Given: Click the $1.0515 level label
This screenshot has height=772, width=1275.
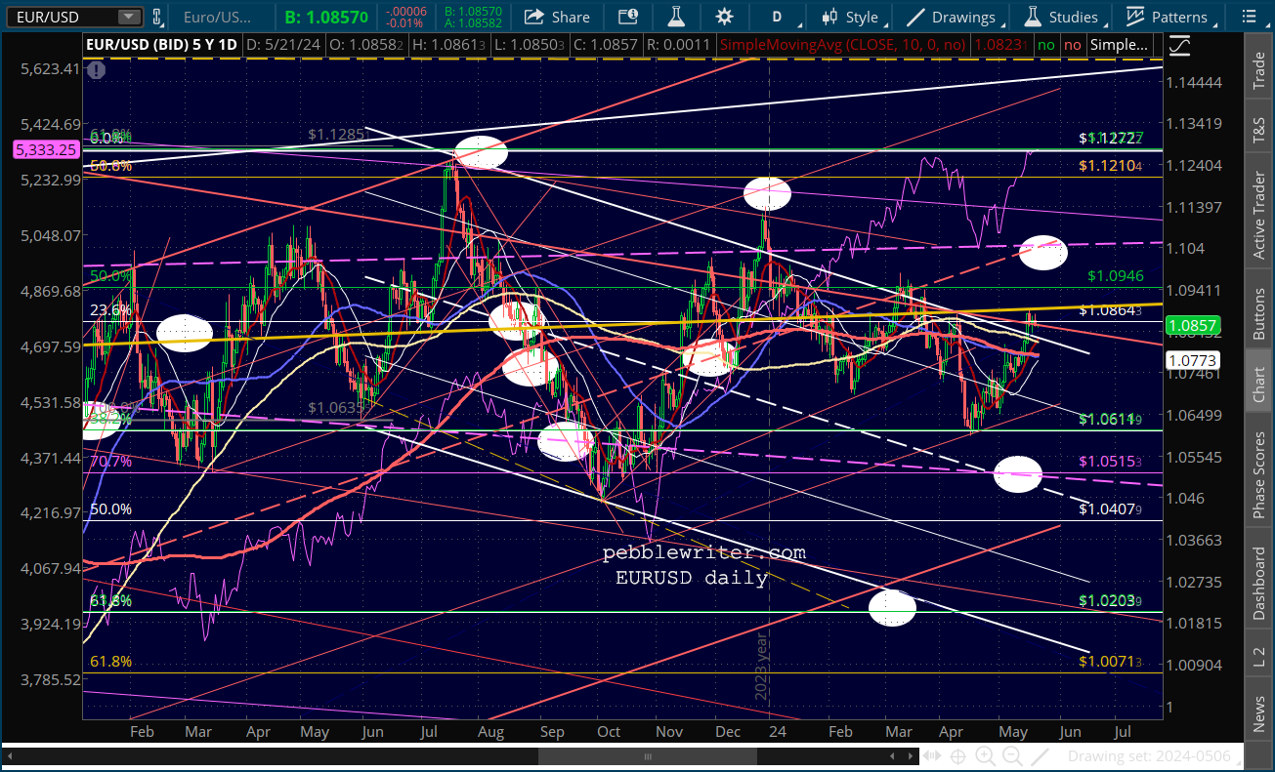Looking at the screenshot, I should coord(1110,461).
